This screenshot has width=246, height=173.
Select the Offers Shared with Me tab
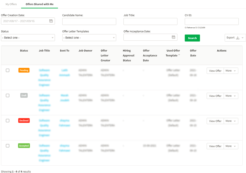[39, 4]
